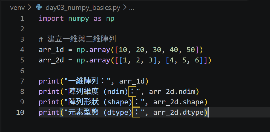
Task: Click 'arr_2d.dtype' on line 10
Action: [x=178, y=113]
